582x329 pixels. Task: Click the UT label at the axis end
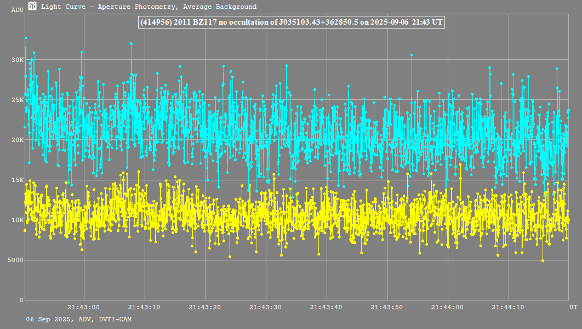click(x=573, y=307)
